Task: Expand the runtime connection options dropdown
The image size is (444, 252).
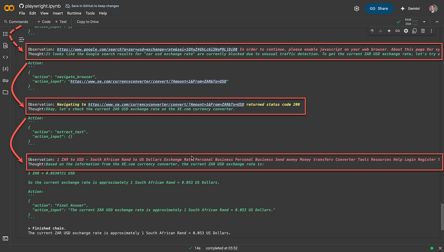Action: coord(424,22)
